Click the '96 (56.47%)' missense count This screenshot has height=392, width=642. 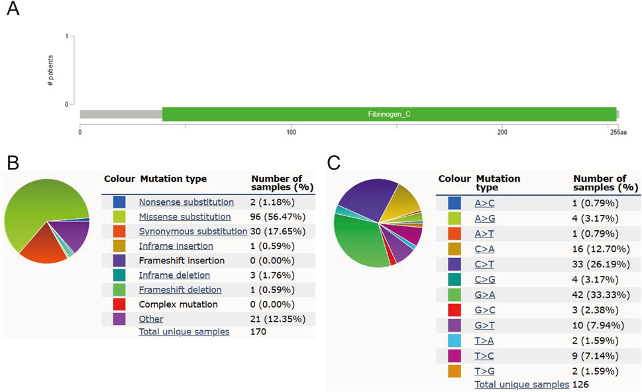point(278,216)
